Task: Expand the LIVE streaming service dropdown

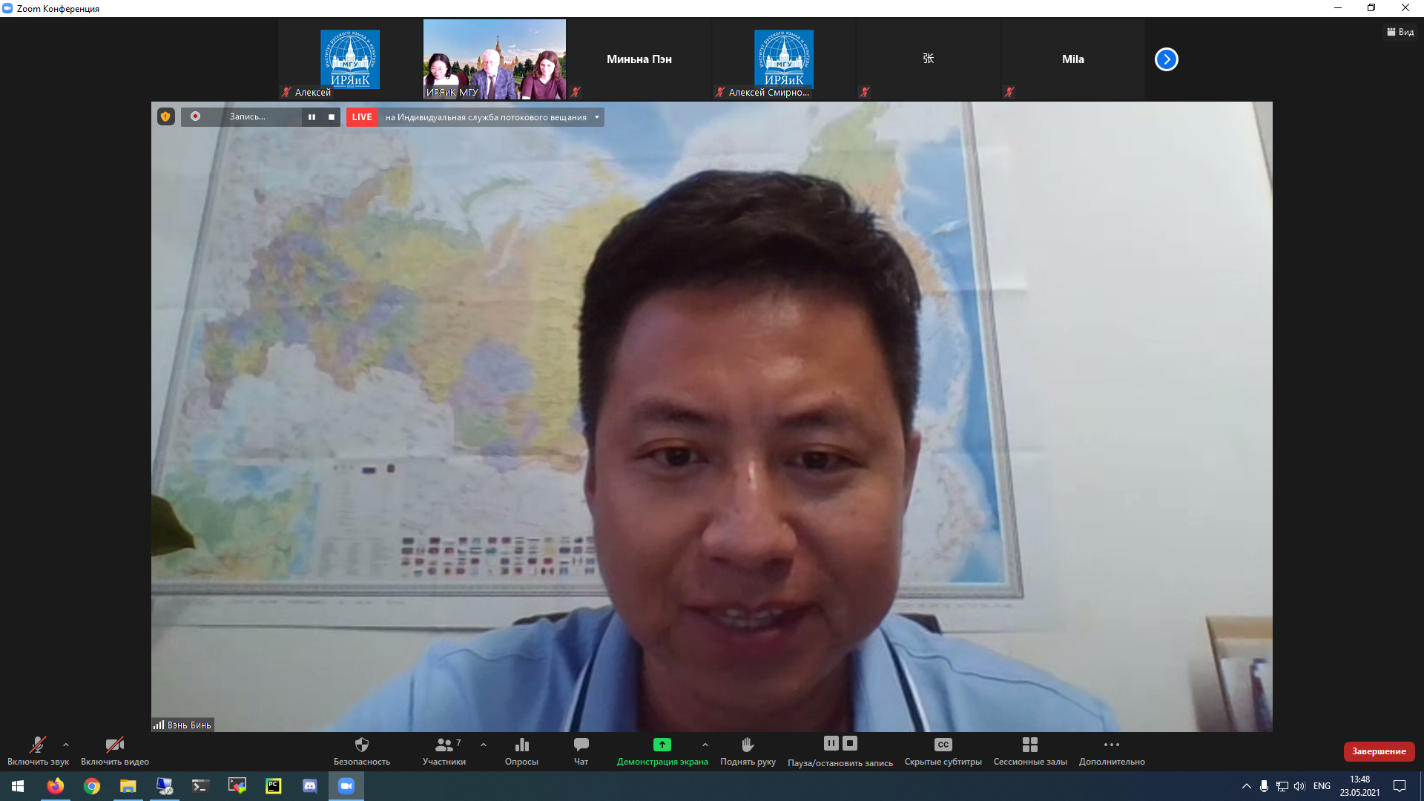Action: coord(596,117)
